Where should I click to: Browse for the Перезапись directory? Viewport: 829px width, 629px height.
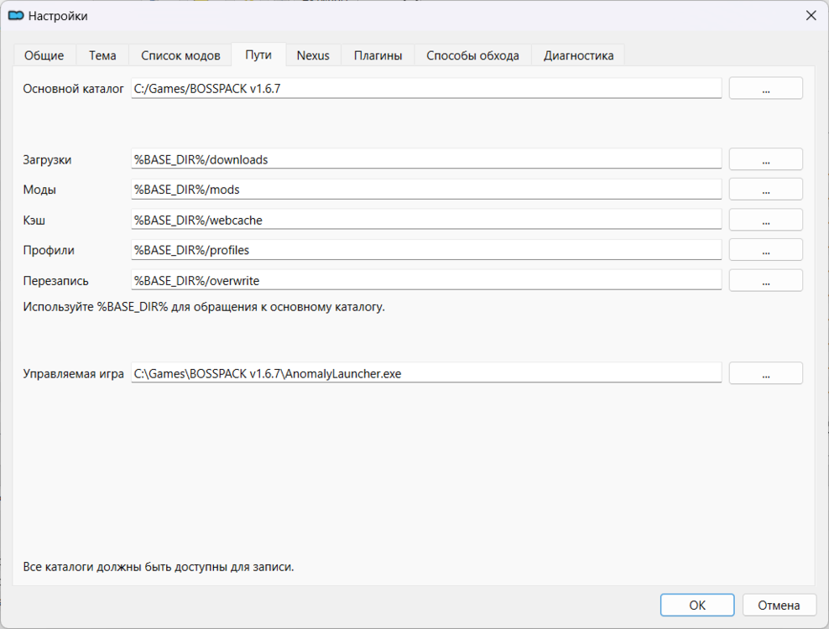765,280
